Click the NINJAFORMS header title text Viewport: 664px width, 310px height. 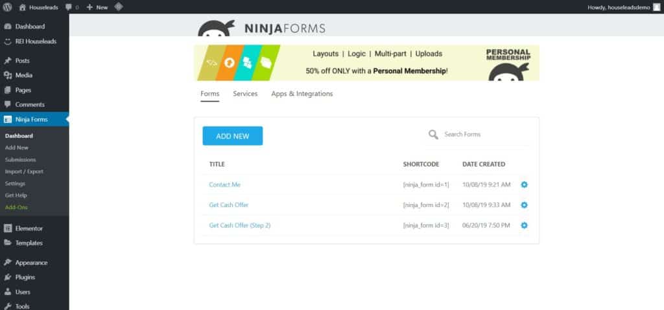point(285,28)
